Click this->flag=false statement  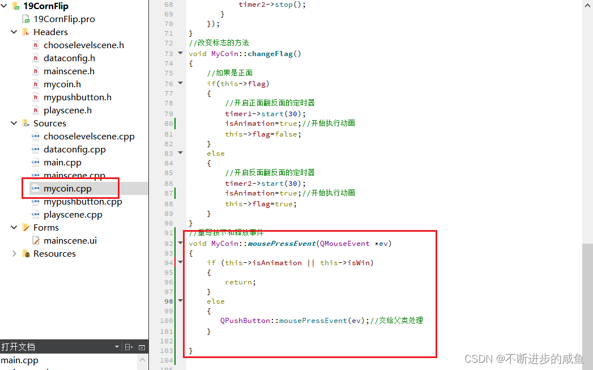tap(263, 134)
